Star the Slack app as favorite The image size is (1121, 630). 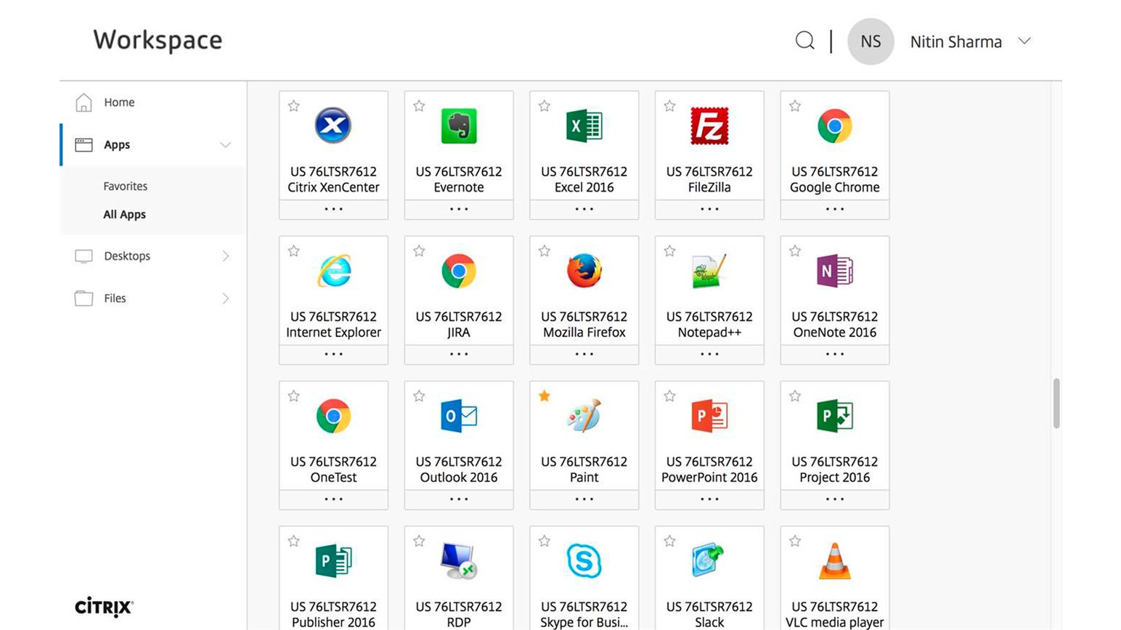669,541
